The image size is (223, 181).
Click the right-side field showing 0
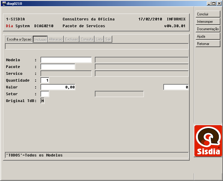176,87
